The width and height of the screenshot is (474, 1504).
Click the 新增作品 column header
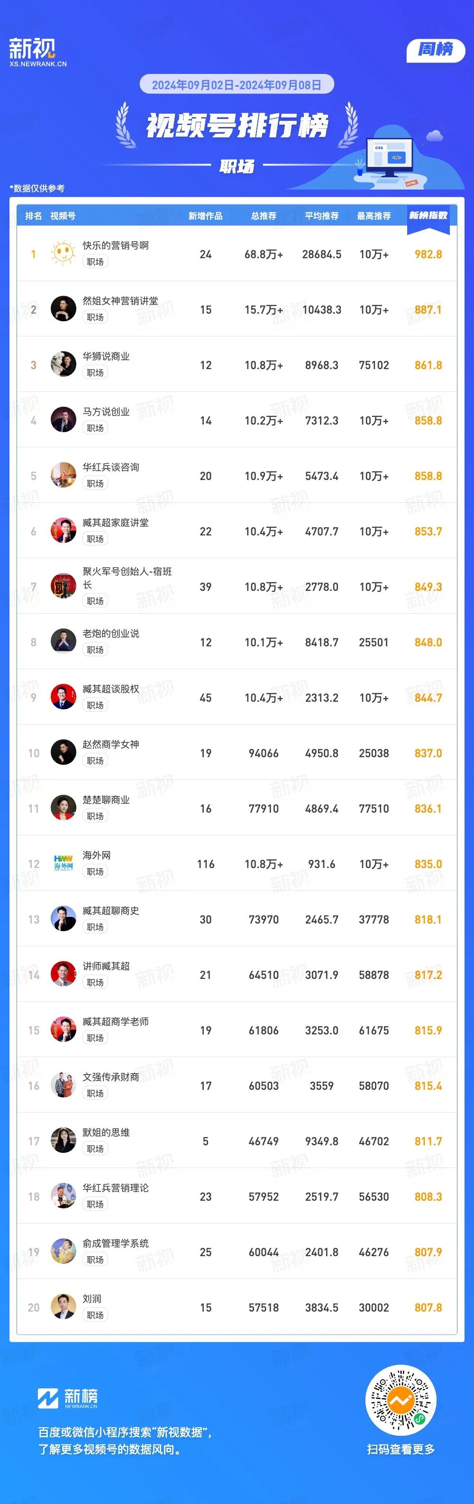click(x=205, y=216)
